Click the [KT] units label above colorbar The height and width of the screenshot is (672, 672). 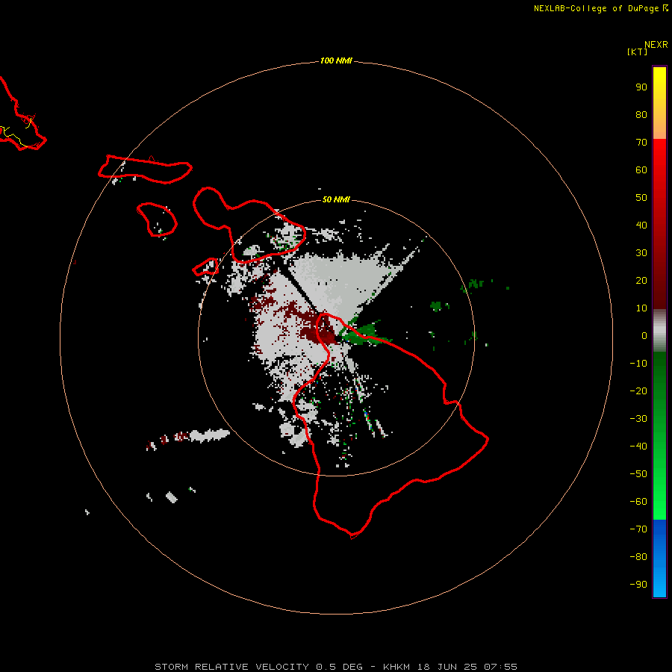[x=638, y=52]
